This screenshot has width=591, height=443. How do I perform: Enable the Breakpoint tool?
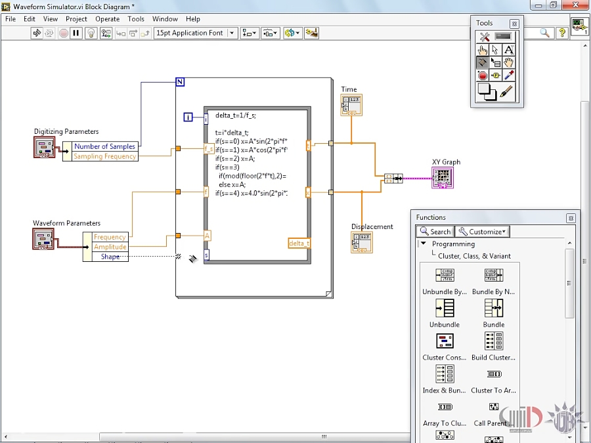[x=483, y=75]
